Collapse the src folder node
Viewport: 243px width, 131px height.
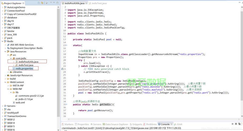[8, 55]
